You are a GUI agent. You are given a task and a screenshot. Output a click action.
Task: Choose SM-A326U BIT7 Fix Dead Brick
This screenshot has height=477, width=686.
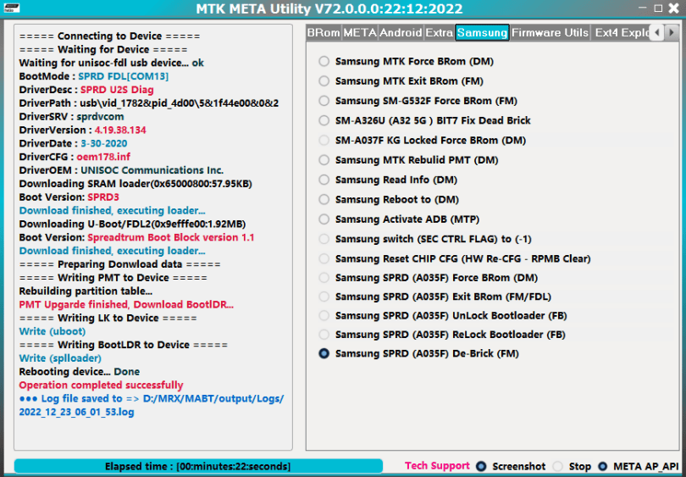pos(324,120)
